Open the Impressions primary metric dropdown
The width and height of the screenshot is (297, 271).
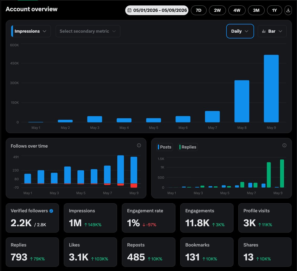(x=31, y=31)
